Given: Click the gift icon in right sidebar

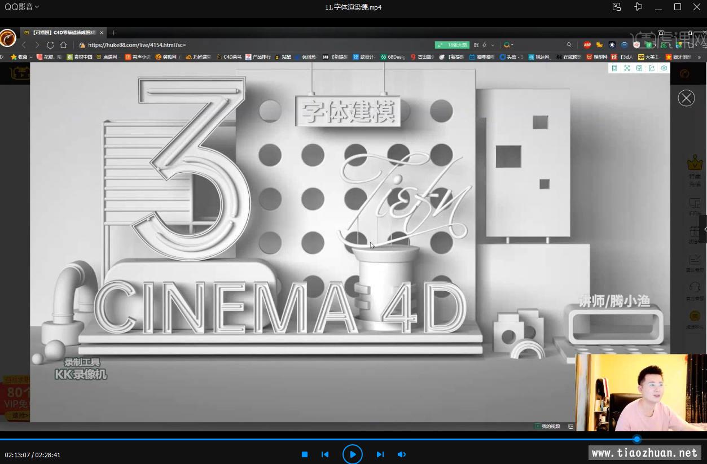Looking at the screenshot, I should [695, 231].
